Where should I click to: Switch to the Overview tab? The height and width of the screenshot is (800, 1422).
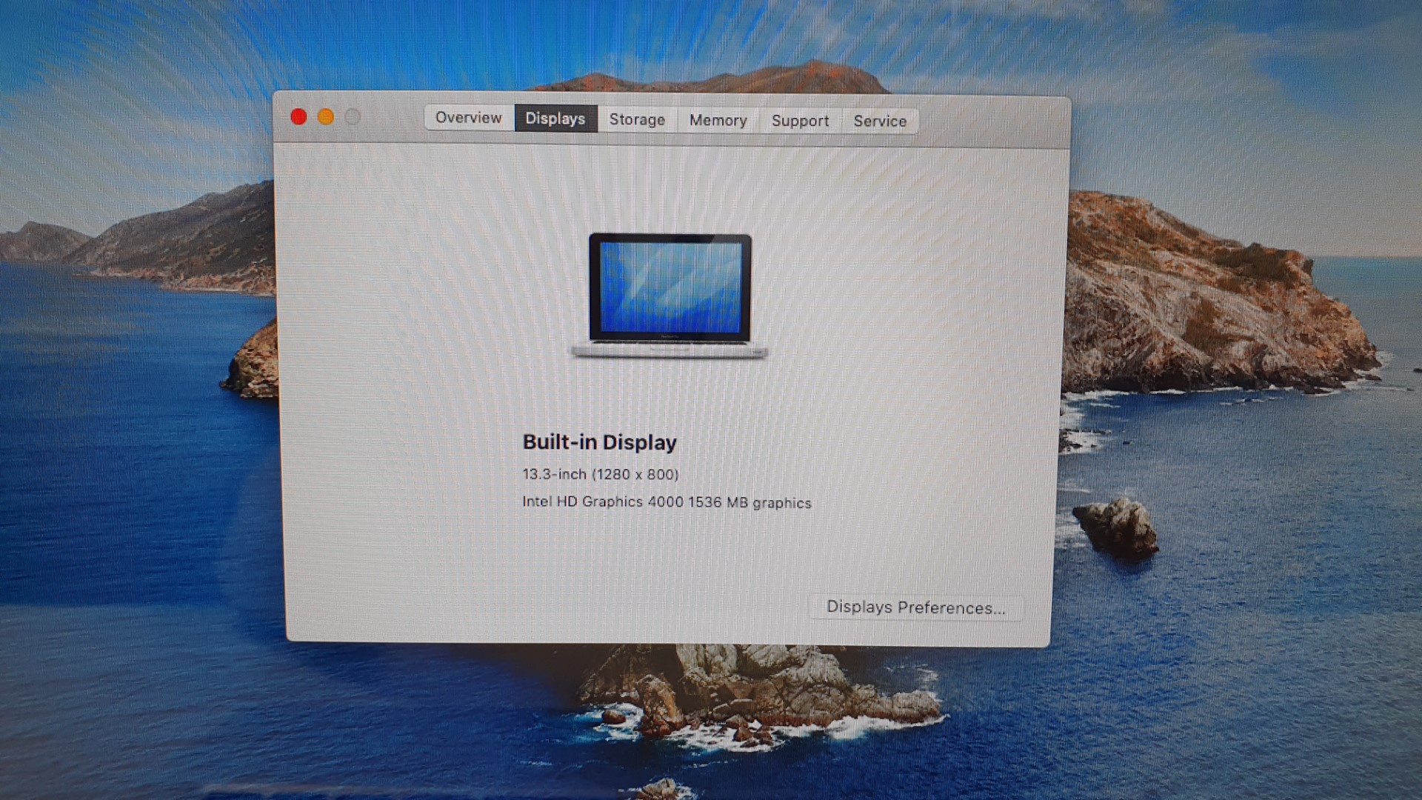(x=469, y=118)
